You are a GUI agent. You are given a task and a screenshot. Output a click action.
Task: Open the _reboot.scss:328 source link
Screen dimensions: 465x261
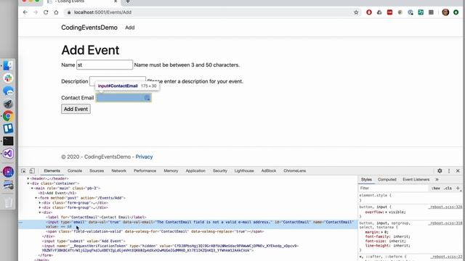point(445,207)
